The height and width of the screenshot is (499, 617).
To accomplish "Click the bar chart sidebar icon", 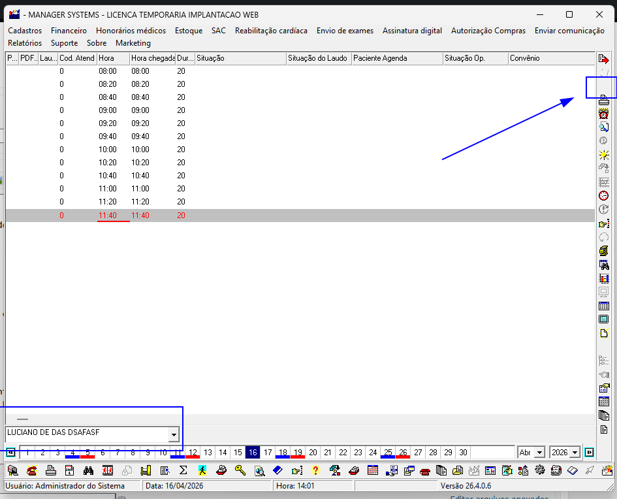I will pos(604,278).
